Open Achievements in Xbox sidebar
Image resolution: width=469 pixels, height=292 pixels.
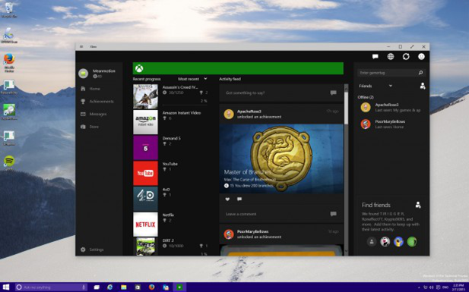(x=97, y=102)
